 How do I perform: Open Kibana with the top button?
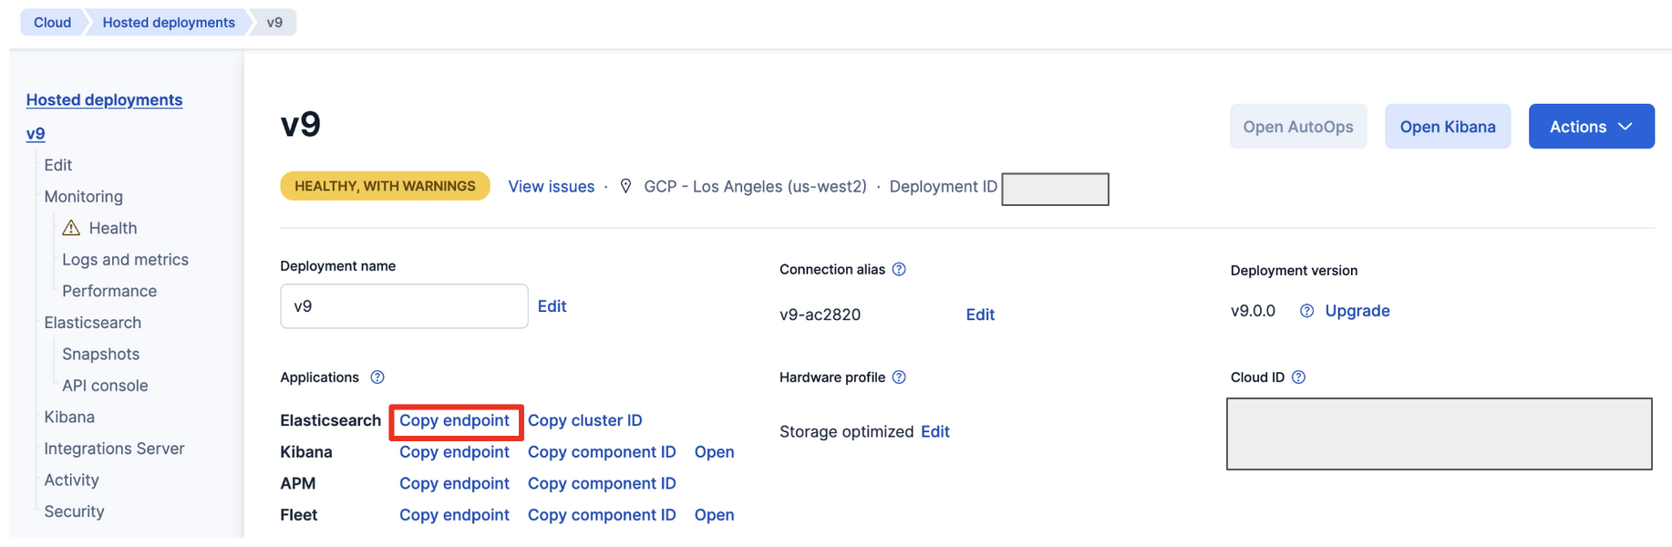(x=1447, y=127)
